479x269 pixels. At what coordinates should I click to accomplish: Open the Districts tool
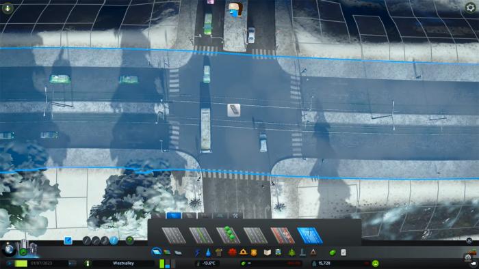(178, 253)
